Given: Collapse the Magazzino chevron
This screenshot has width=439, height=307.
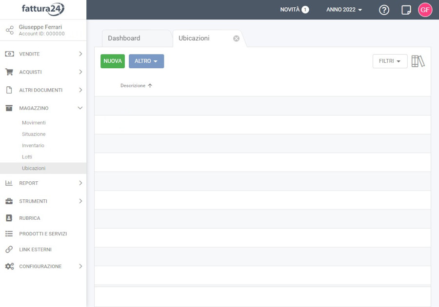Looking at the screenshot, I should 80,108.
